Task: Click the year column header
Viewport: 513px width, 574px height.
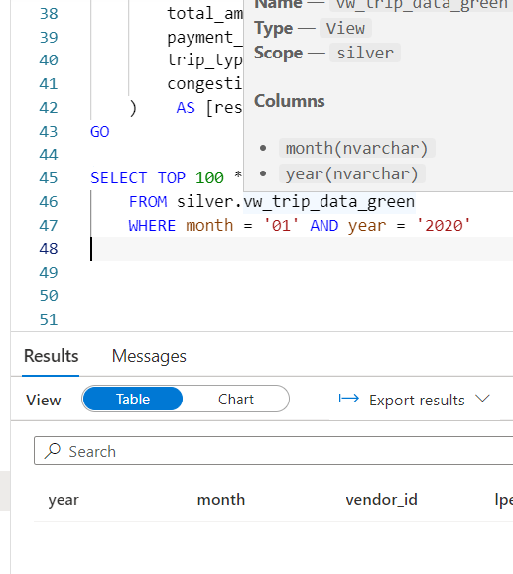Action: [64, 500]
